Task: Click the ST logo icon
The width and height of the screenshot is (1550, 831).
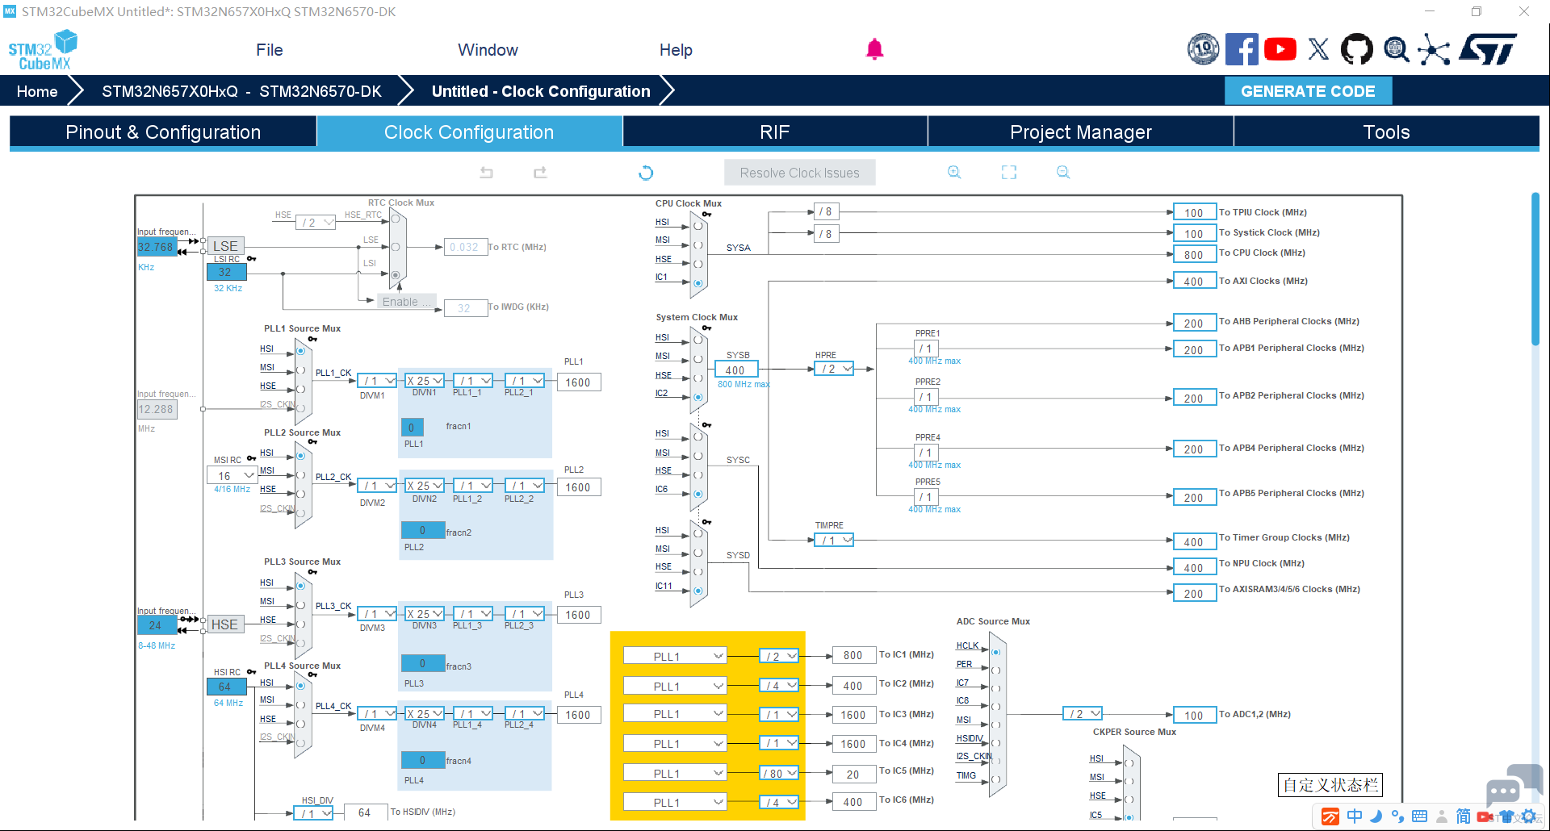Action: click(1488, 49)
